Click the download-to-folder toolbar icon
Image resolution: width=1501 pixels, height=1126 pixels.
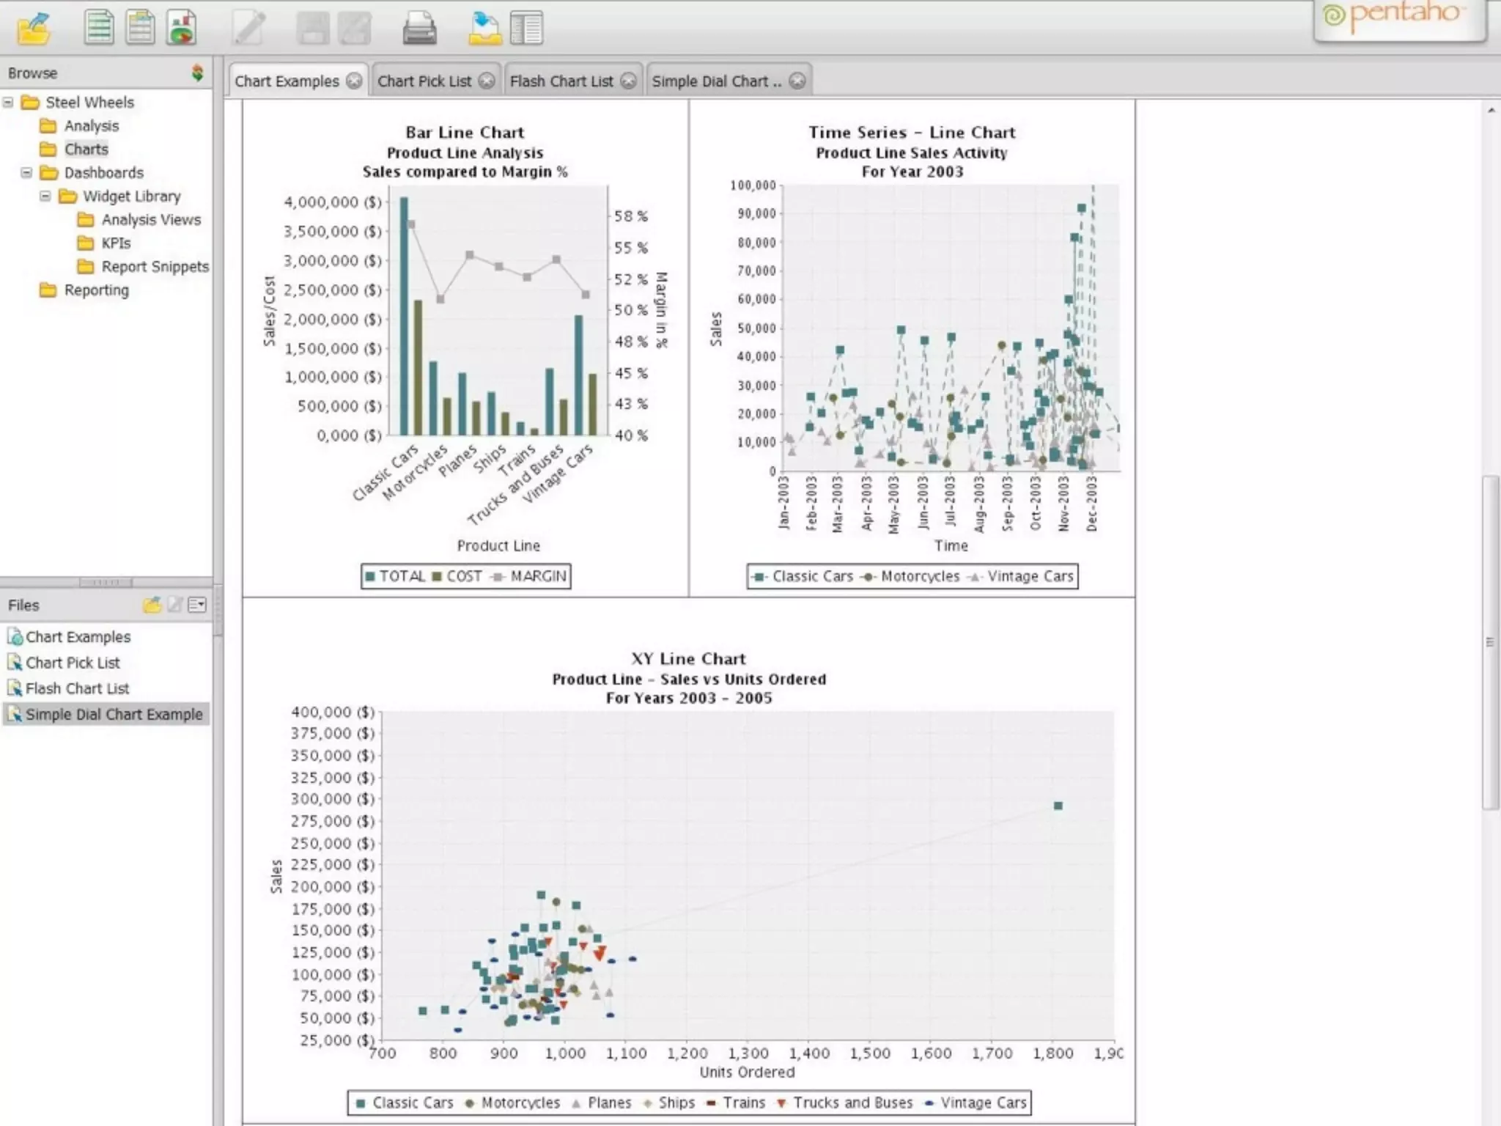(x=484, y=29)
